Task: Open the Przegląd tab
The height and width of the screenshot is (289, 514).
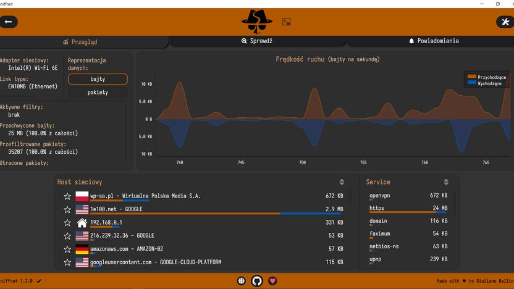Action: pos(80,42)
